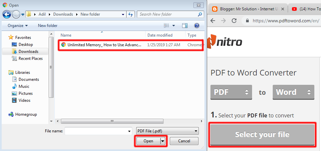
Task: Toggle the preview pane icon
Action: point(185,26)
